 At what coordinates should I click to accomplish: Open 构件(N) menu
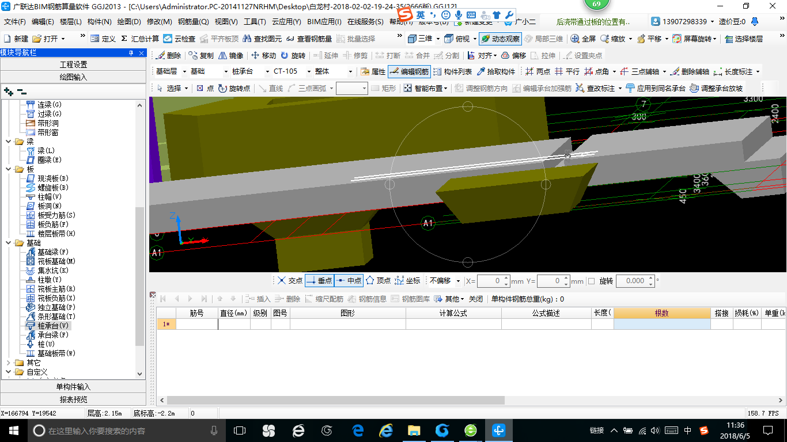[x=100, y=22]
